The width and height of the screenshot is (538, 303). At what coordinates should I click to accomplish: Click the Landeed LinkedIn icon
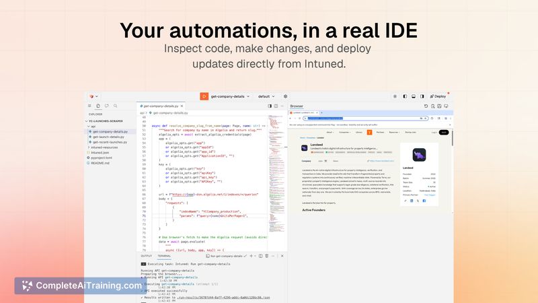(412, 201)
